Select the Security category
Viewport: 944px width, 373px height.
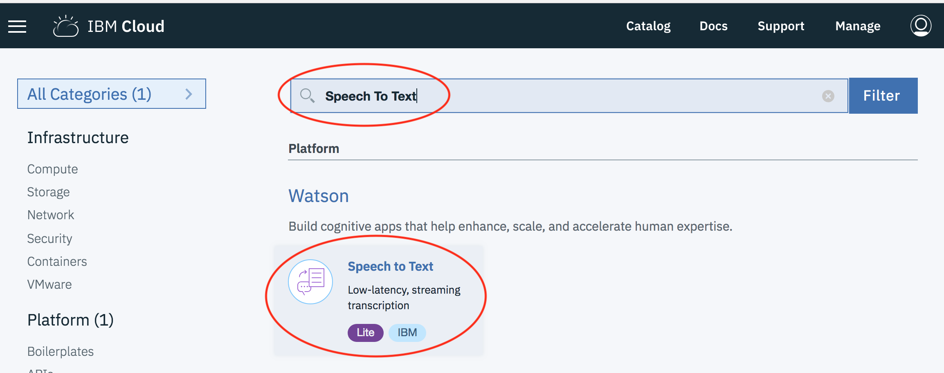pyautogui.click(x=49, y=238)
